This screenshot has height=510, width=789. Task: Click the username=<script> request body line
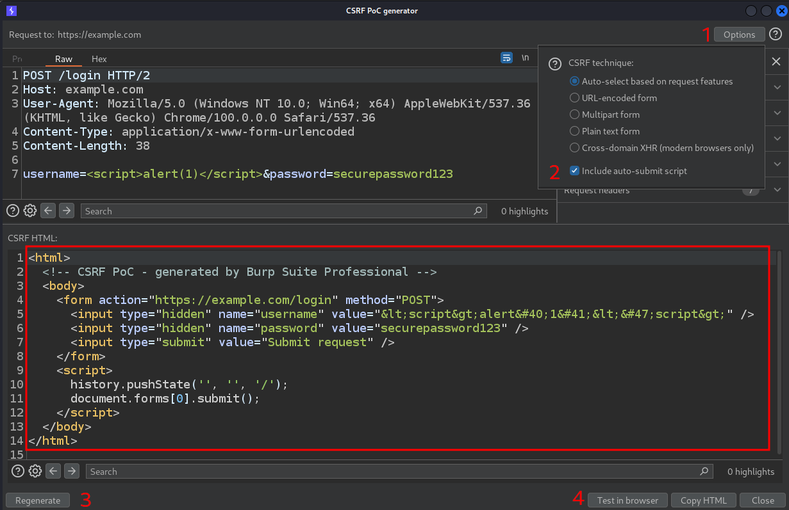point(238,174)
